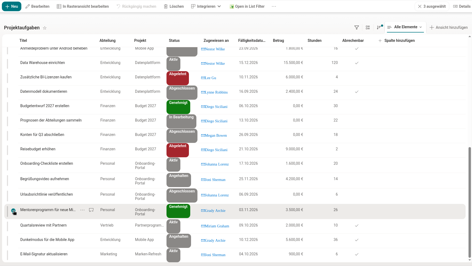Click the Titel column header
472x266 pixels.
23,41
